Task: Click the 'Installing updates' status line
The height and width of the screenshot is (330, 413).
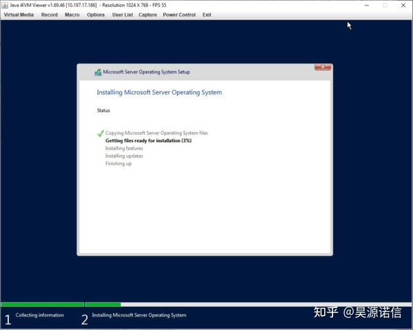Action: (x=124, y=156)
